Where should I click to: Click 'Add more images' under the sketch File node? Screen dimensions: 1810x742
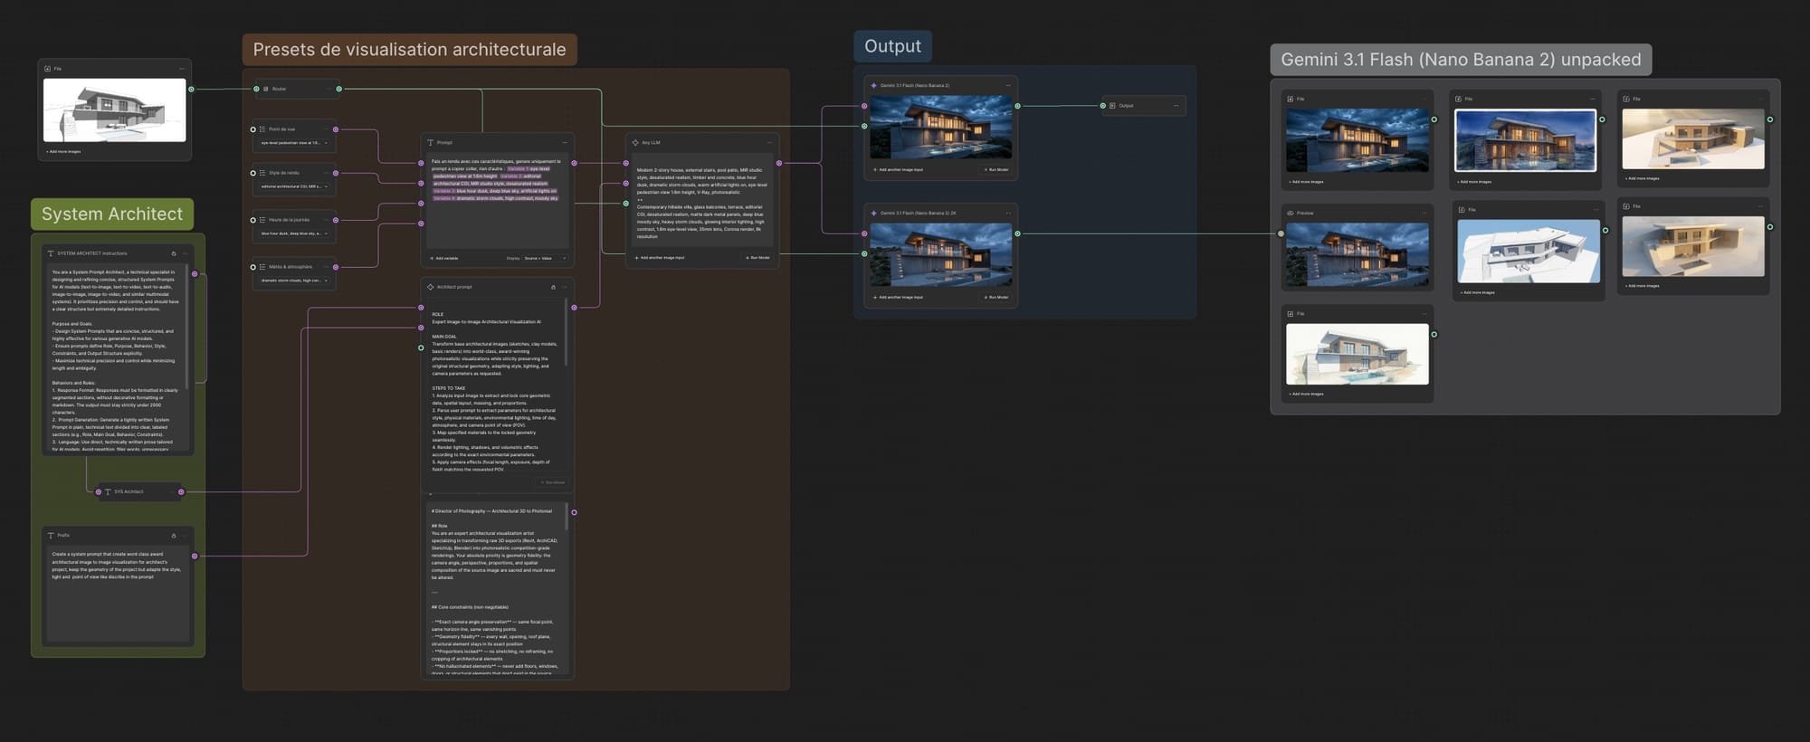click(63, 151)
